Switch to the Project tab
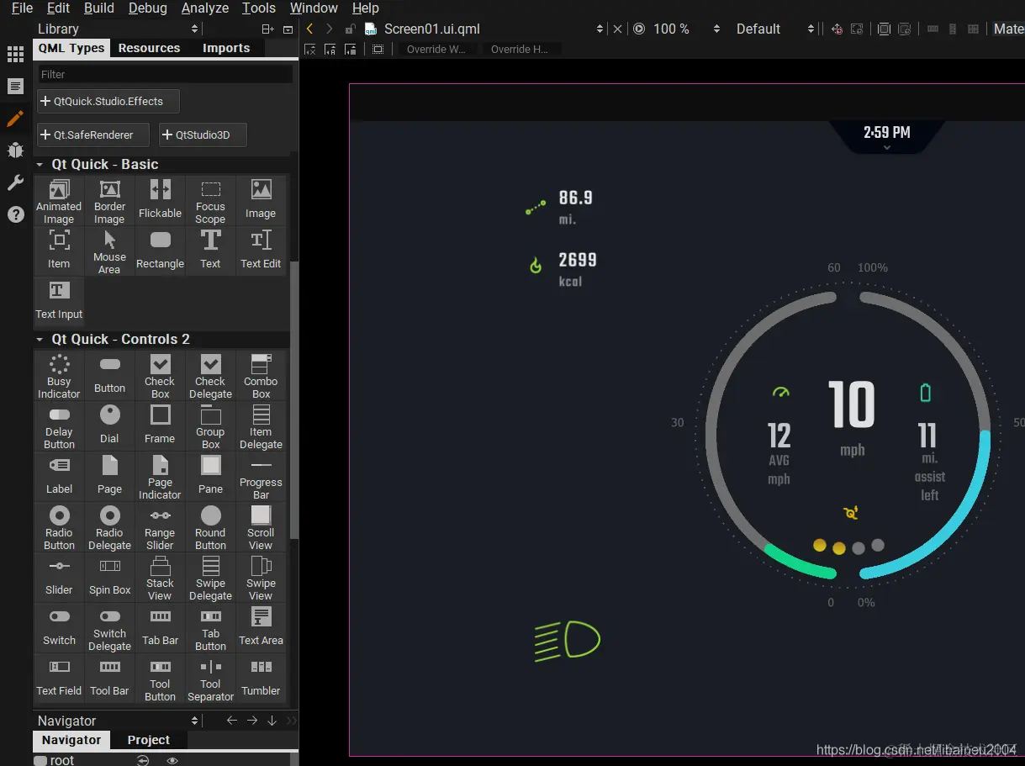Viewport: 1025px width, 766px height. tap(149, 740)
